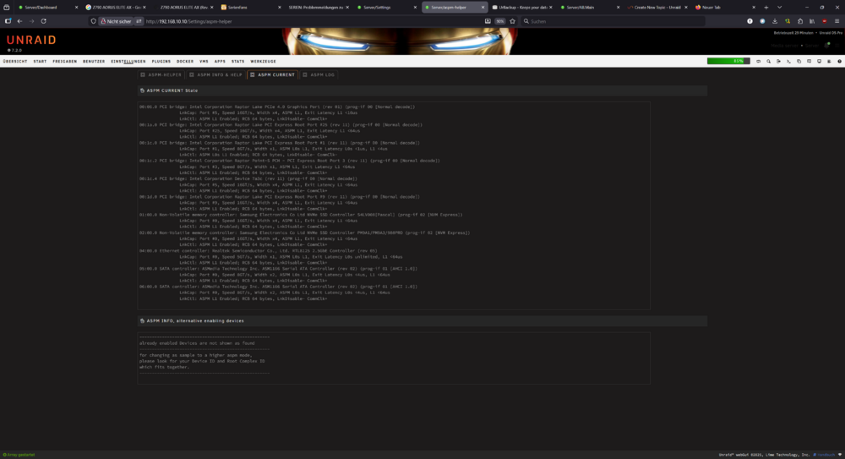Click the '01:00.0 Non-Volatile memory controller' line
Screen dimensions: 845x459
[x=301, y=215]
